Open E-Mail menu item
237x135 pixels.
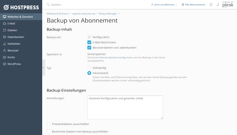[21, 24]
